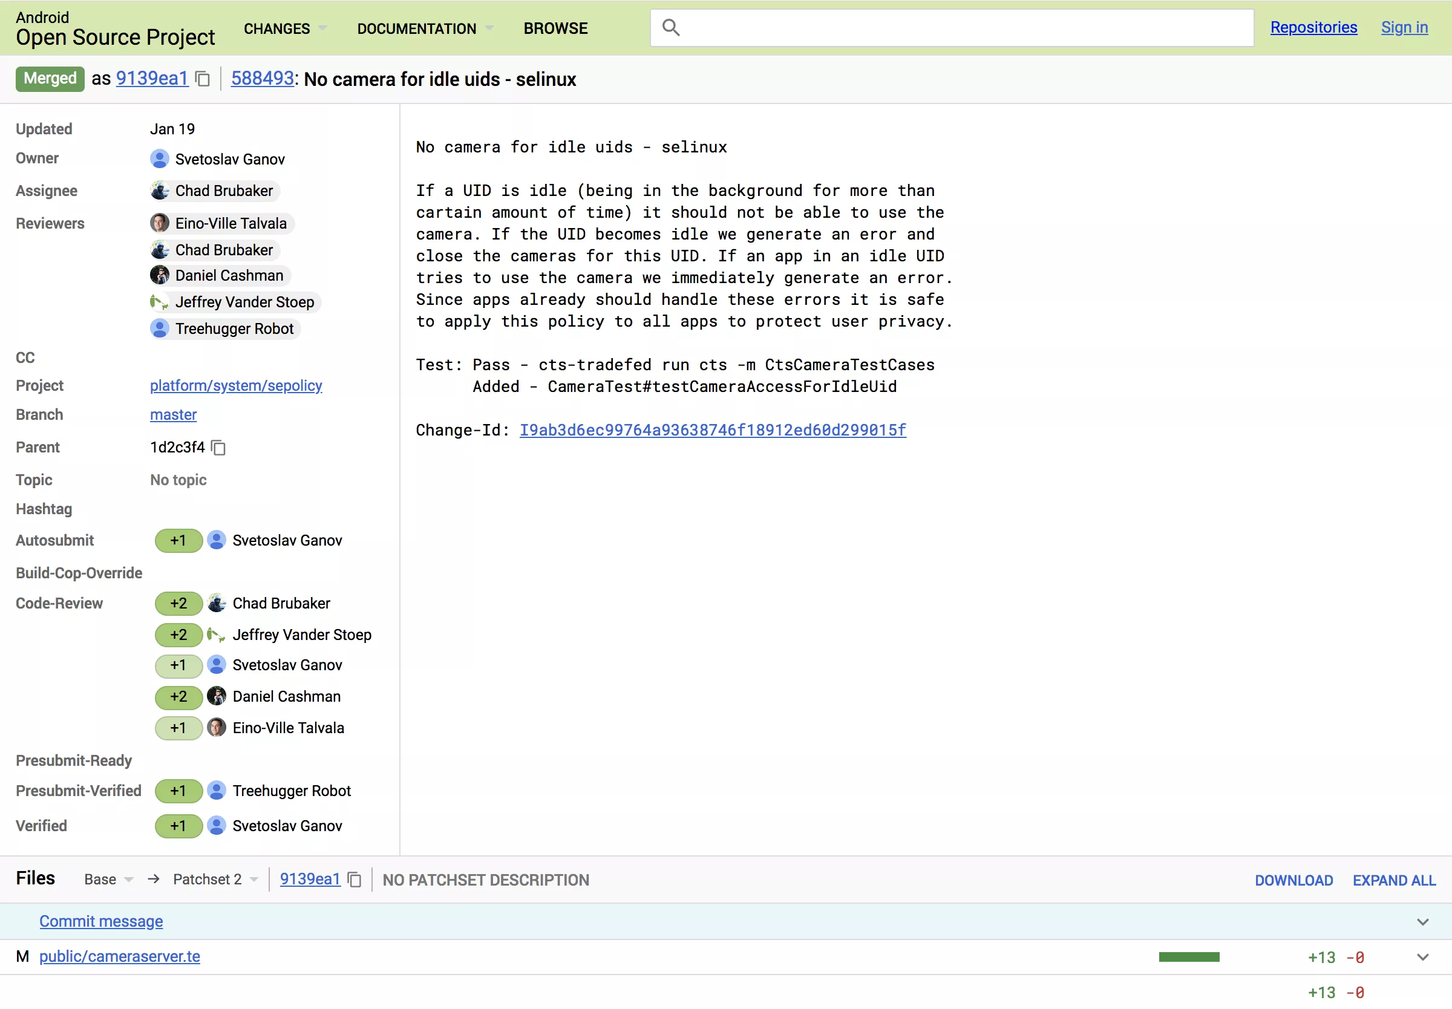Click the Sign in link

[x=1404, y=27]
